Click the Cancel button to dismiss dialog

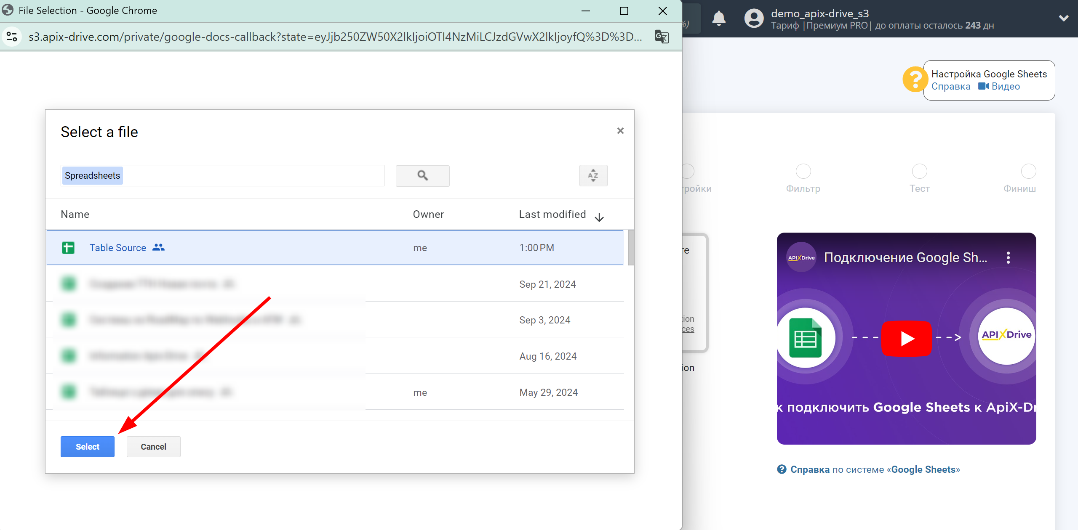pyautogui.click(x=152, y=446)
